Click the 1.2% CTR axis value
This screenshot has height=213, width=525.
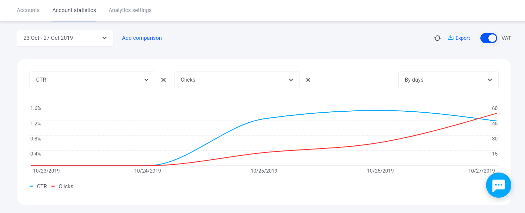(x=36, y=124)
